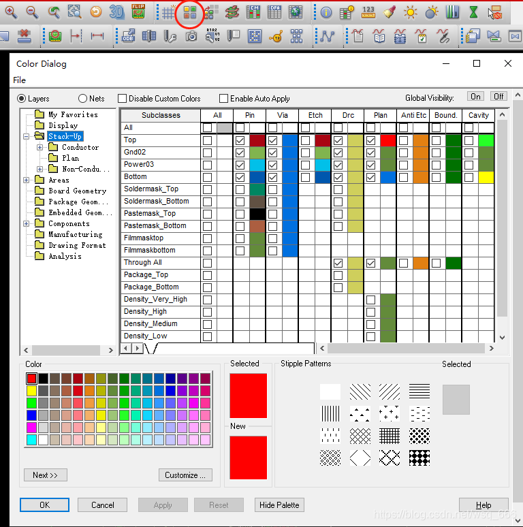Image resolution: width=523 pixels, height=527 pixels.
Task: Uncheck the Top row Pin checkbox
Action: point(240,140)
